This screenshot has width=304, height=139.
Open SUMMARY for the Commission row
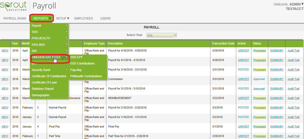click(277, 79)
